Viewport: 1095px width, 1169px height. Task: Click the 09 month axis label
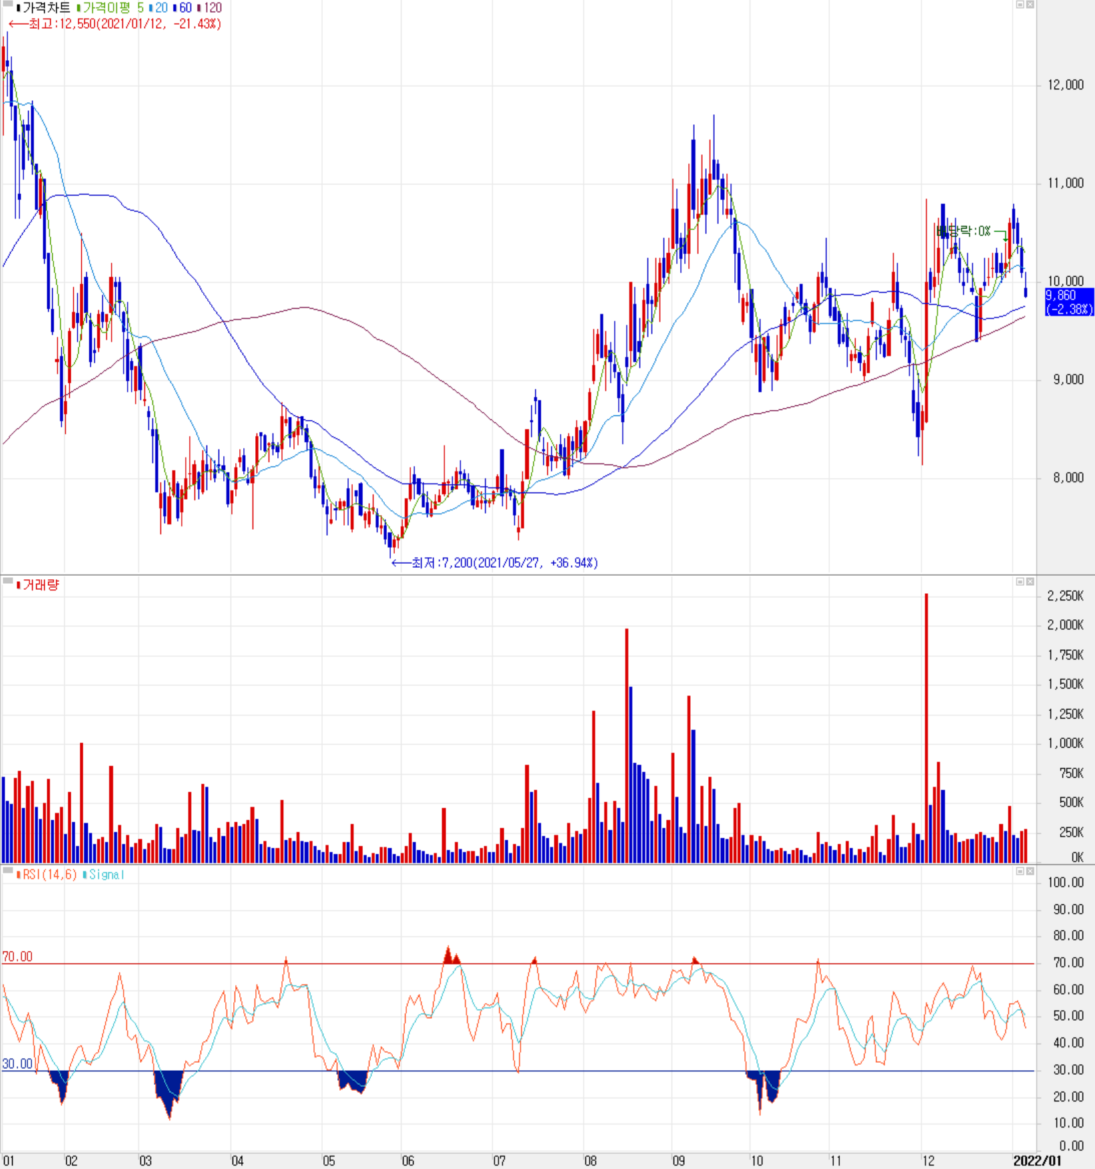click(x=678, y=1161)
